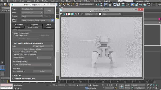Screen dimensions: 161x90
Task: Click the Render button in Render Setup
Action: point(49,11)
